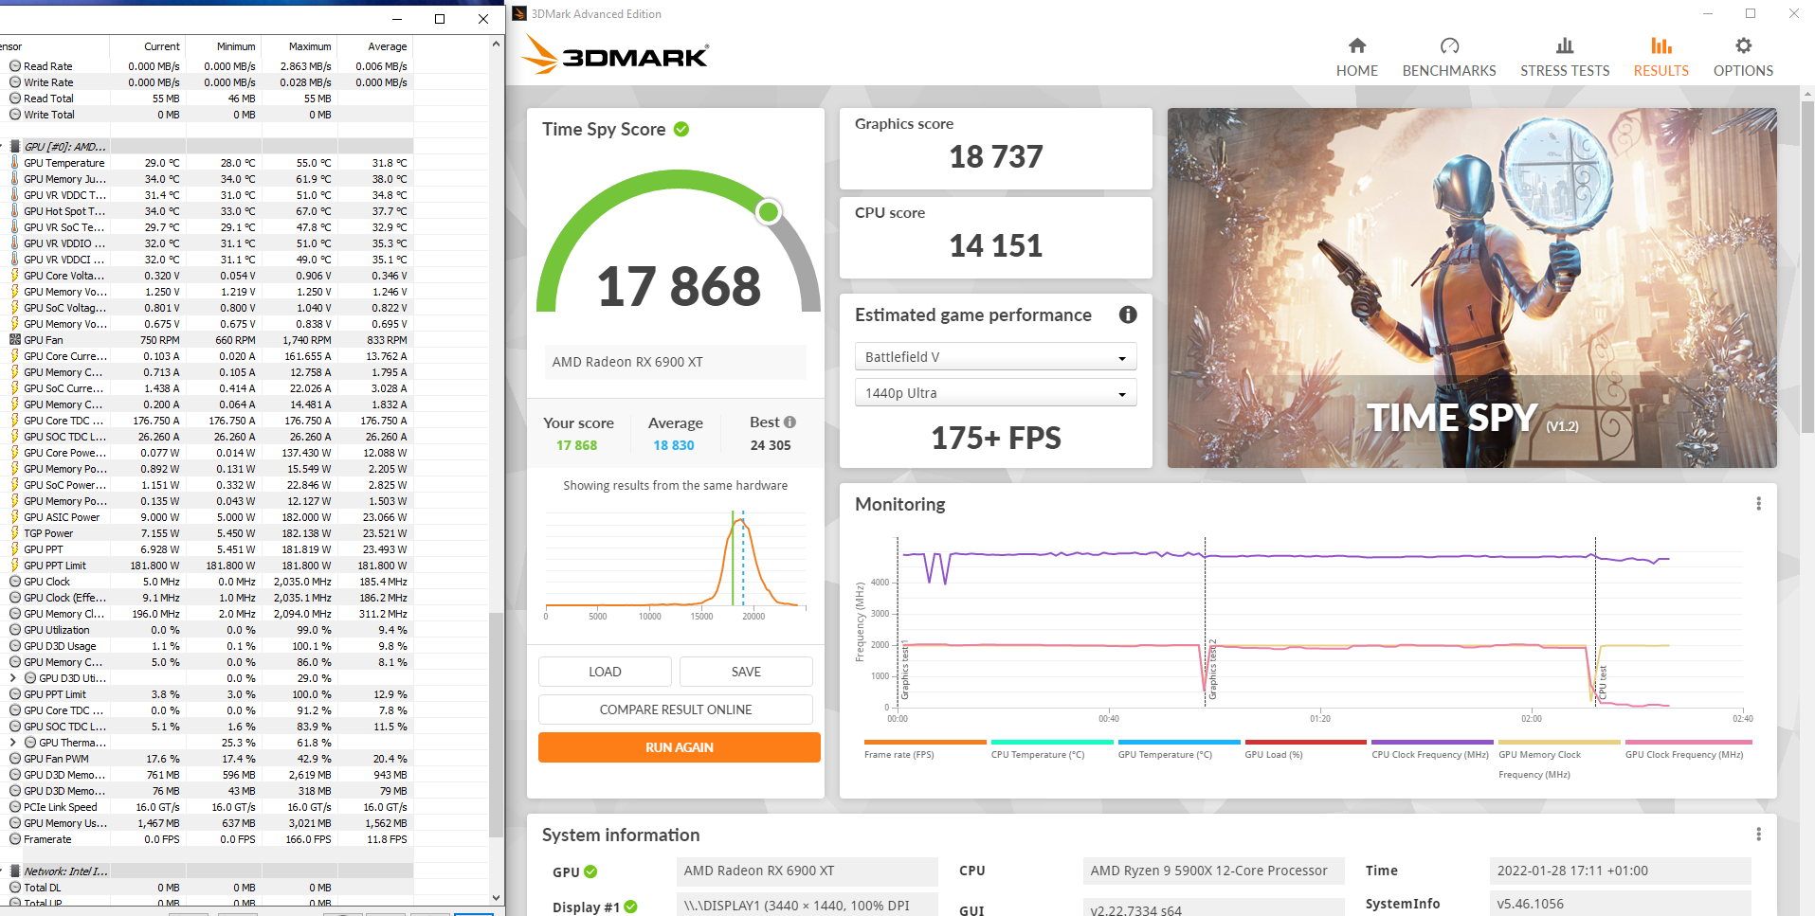1815x916 pixels.
Task: Click GPU Temperature sensor thermometer icon
Action: (x=14, y=163)
